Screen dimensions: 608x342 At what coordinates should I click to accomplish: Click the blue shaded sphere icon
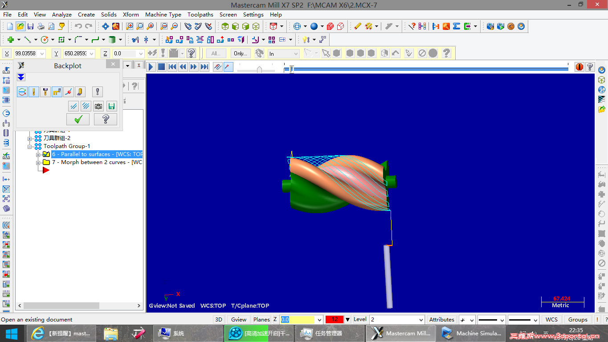click(314, 26)
